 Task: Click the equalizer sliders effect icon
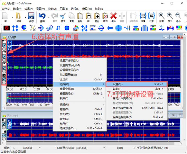(x=127, y=28)
